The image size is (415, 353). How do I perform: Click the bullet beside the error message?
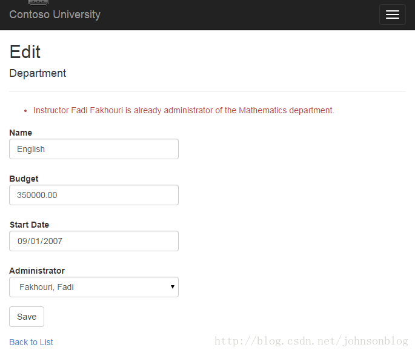coord(25,111)
